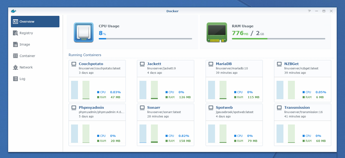This screenshot has height=158, width=345.
Task: Click Jackett's 126 MB RAM value
Action: coord(185,97)
